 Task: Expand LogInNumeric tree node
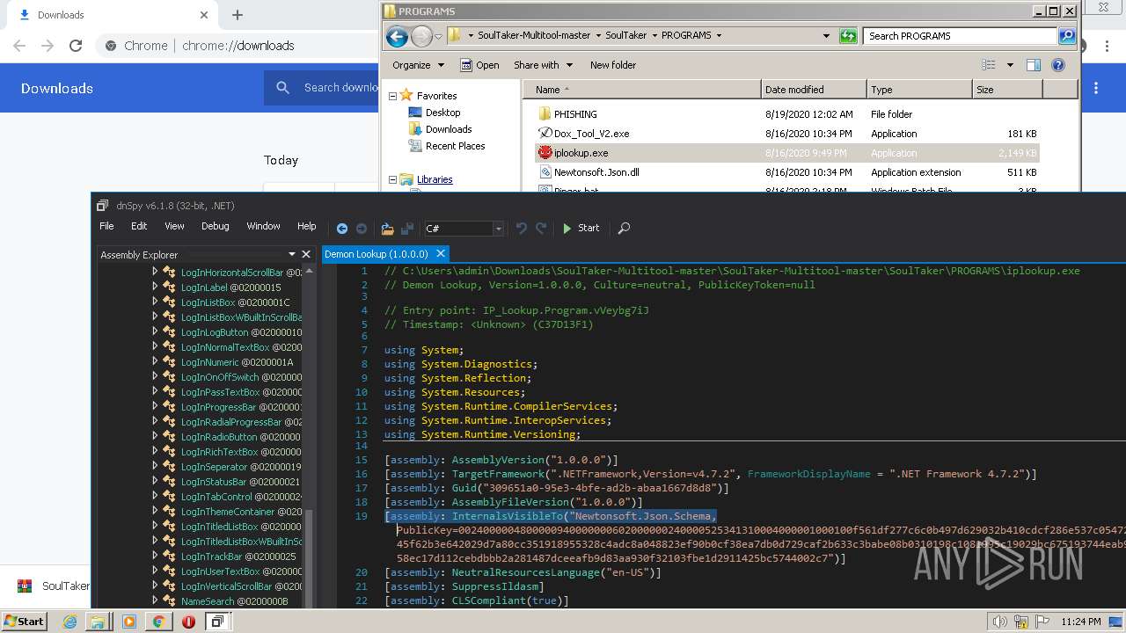pos(156,362)
